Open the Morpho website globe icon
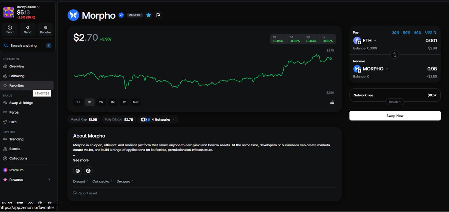This screenshot has height=212, width=449. tap(77, 171)
